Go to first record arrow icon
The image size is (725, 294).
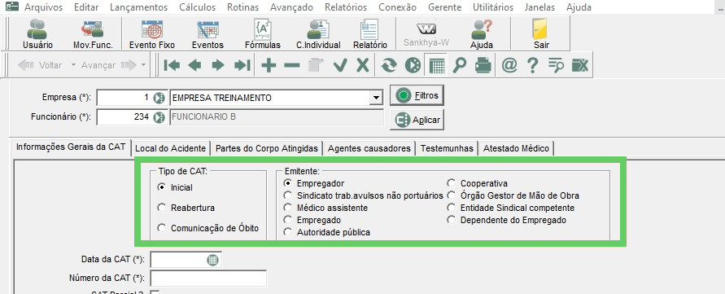point(172,65)
